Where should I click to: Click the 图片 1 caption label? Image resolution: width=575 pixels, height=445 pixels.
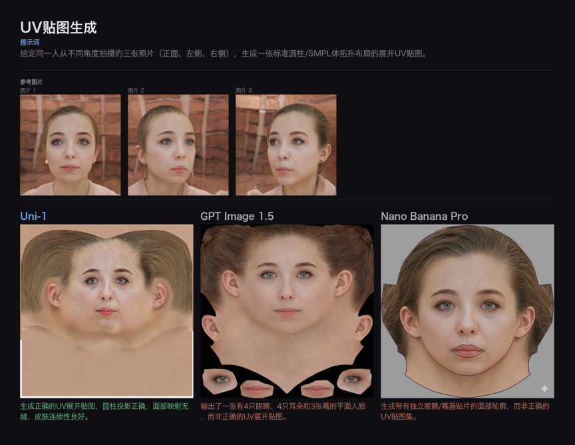pos(29,90)
